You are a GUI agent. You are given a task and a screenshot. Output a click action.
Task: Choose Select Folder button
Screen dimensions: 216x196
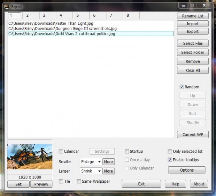(193, 52)
